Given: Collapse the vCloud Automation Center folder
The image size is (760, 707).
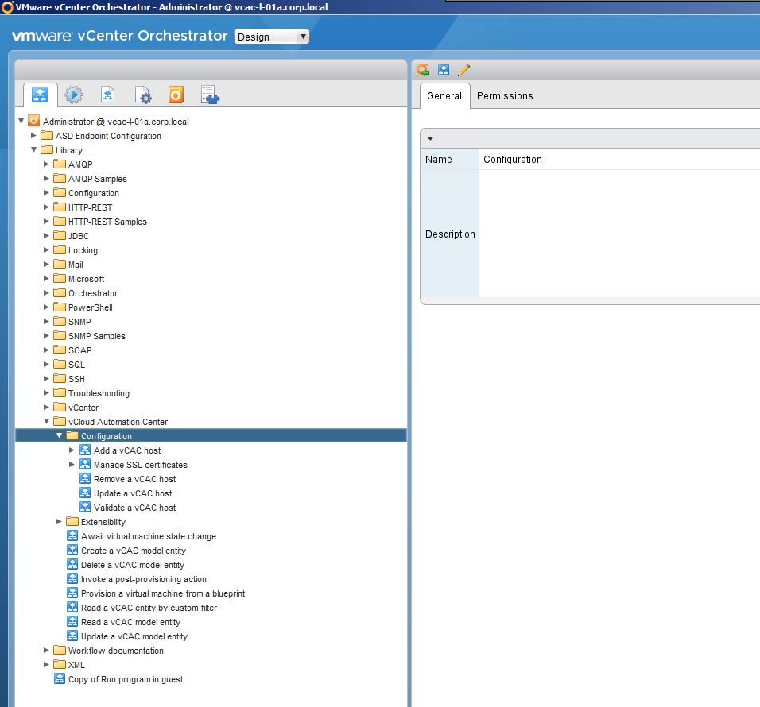Looking at the screenshot, I should click(47, 421).
